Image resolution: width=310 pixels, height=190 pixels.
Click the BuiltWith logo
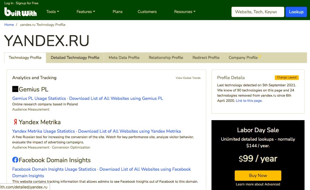coord(20,12)
